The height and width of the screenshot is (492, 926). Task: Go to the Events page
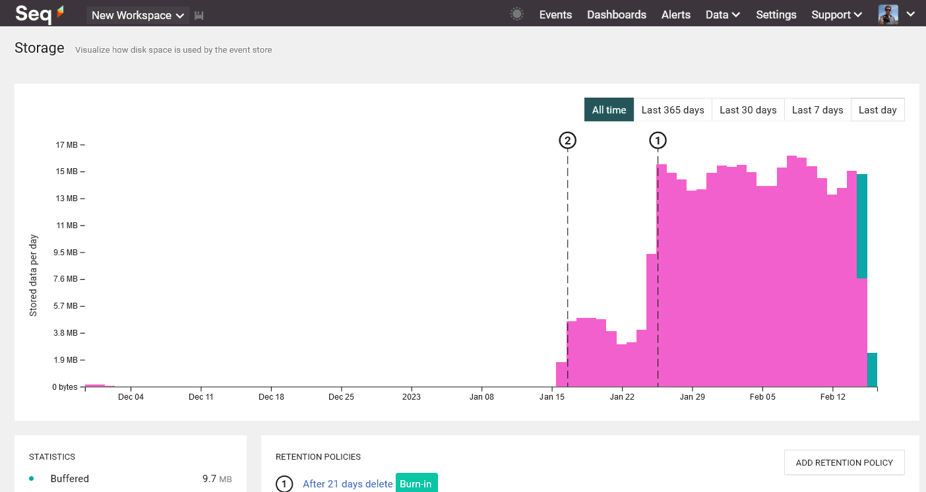[555, 15]
